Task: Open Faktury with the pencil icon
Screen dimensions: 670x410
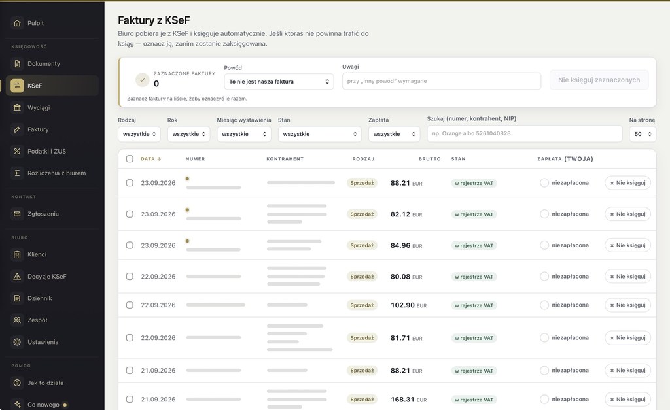Action: pos(17,129)
